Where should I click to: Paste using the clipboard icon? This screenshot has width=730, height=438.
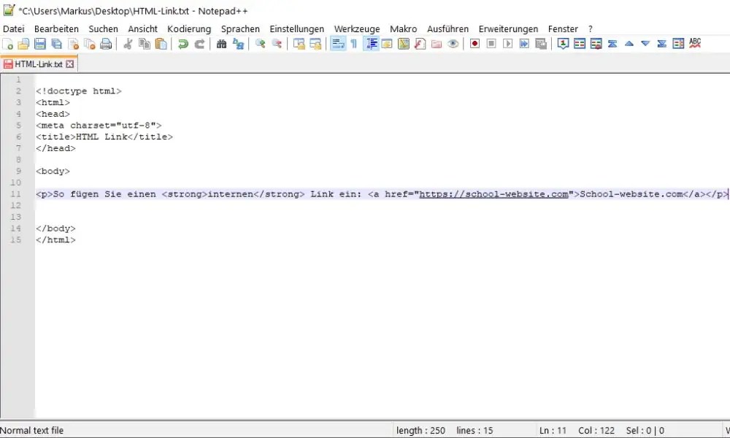tap(161, 44)
